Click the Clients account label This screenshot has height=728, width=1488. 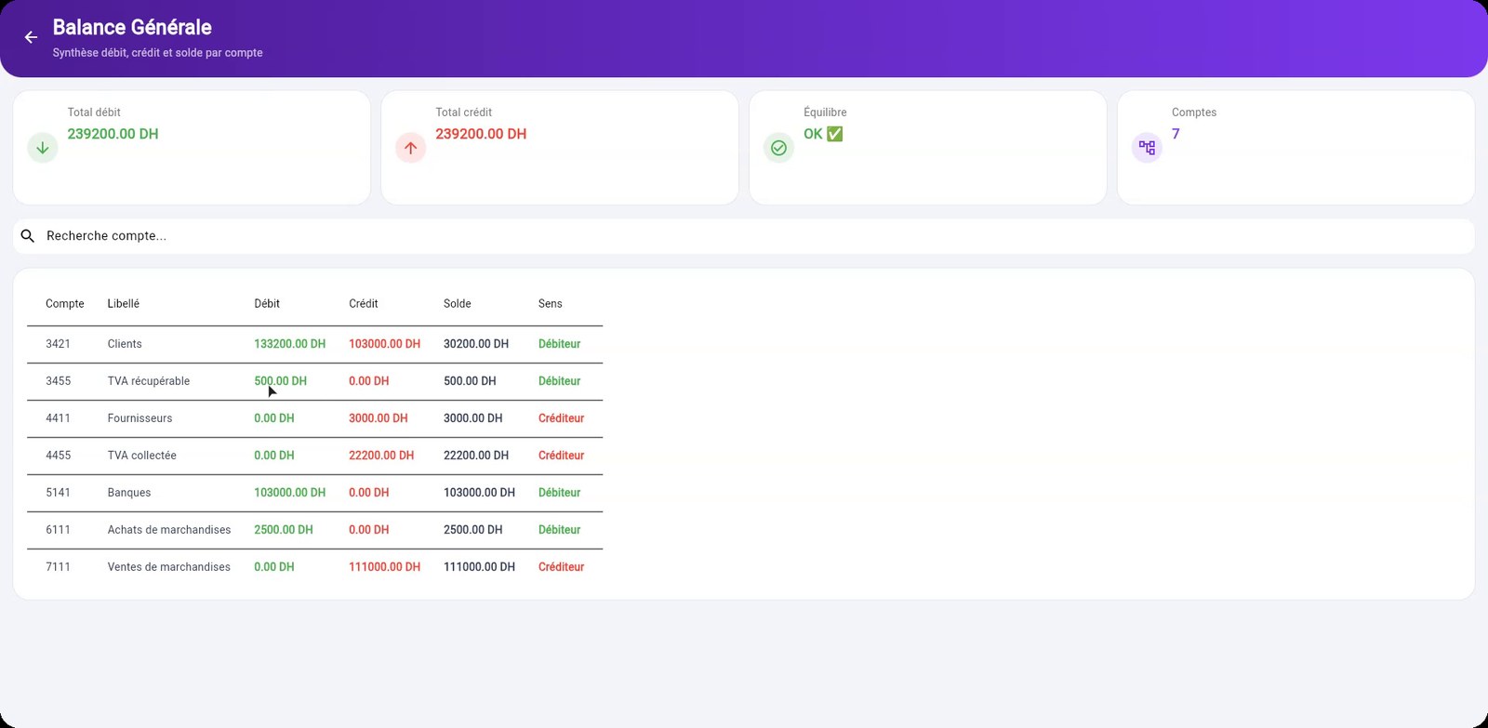(x=125, y=344)
